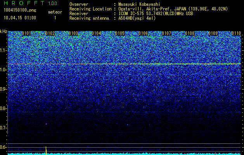Click the yellow meteor spike in the power graph
This screenshot has width=244, height=155.
(46, 150)
